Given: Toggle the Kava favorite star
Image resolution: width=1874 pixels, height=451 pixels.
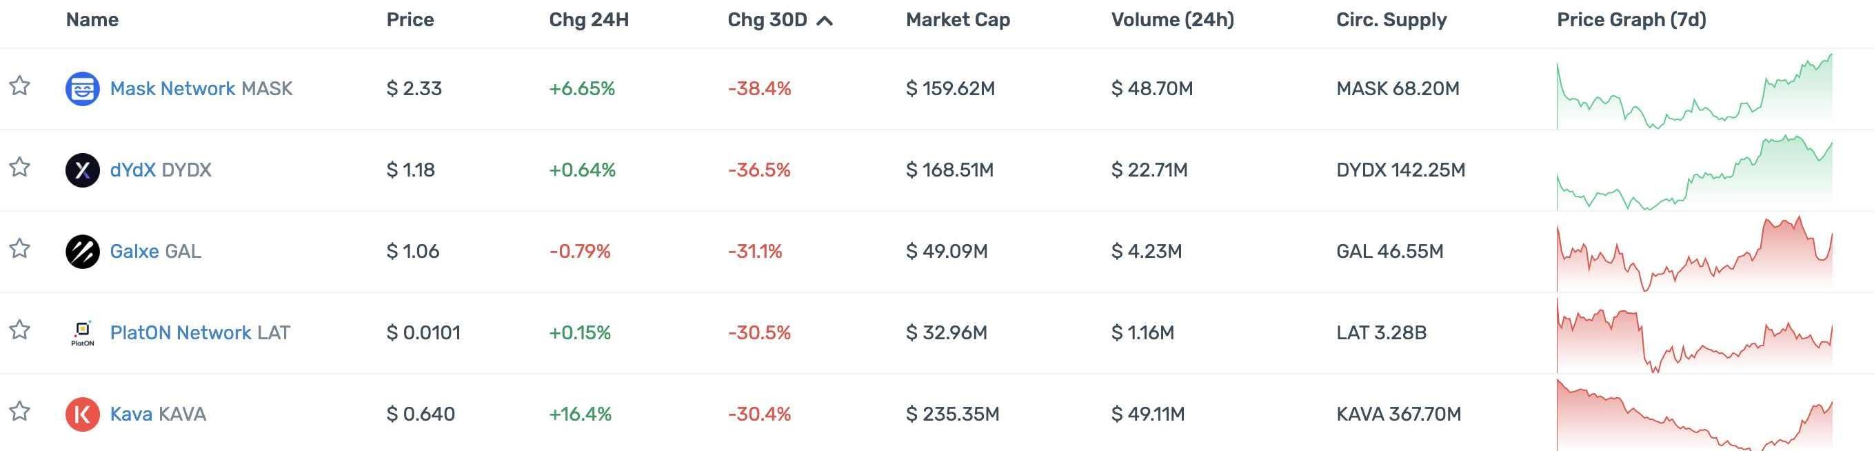Looking at the screenshot, I should tap(19, 412).
